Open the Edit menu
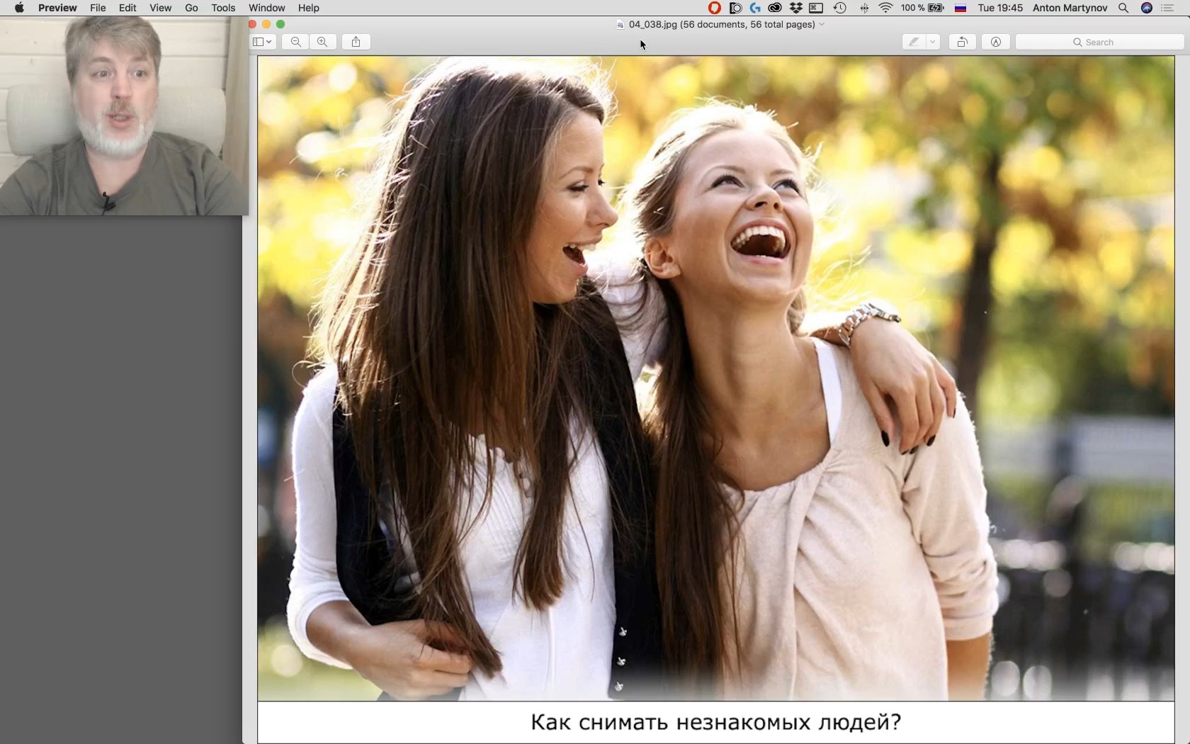The image size is (1190, 744). (127, 8)
